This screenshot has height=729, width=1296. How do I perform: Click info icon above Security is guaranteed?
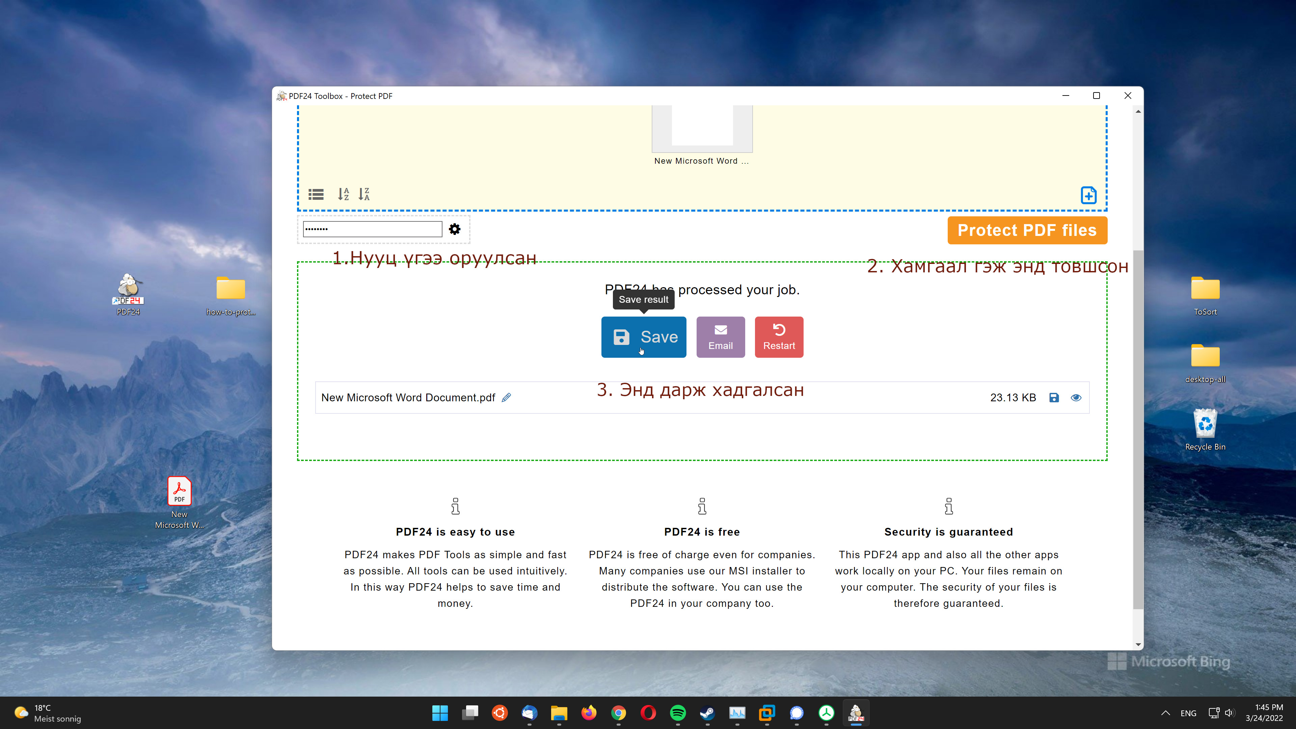(948, 506)
